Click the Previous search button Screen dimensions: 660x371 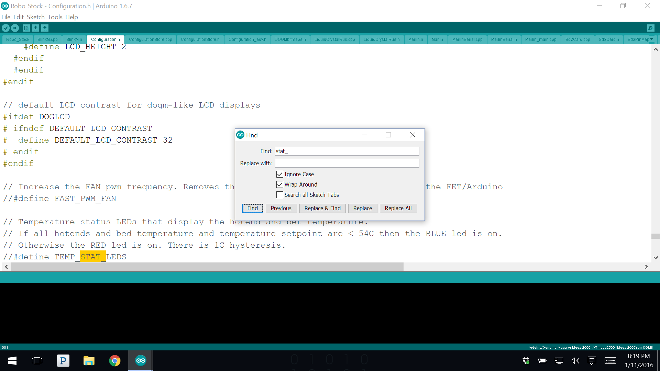281,208
